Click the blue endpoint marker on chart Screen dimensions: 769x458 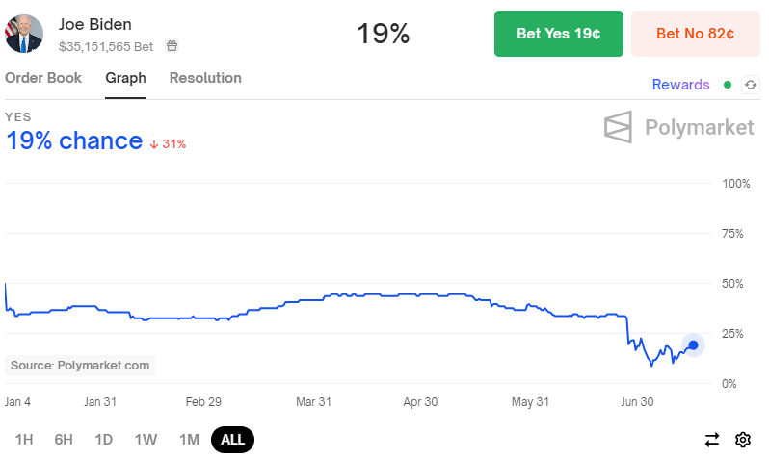[x=693, y=345]
